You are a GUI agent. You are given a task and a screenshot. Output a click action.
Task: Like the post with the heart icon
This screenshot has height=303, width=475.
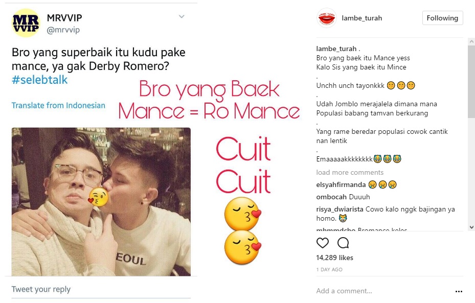322,243
